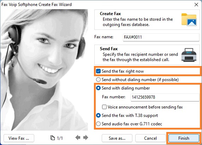Click the page count document icon
This screenshot has width=202, height=145.
[52, 138]
